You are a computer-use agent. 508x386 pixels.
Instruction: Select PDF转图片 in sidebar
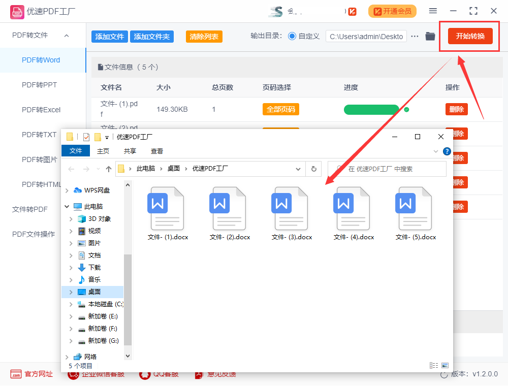coord(39,159)
